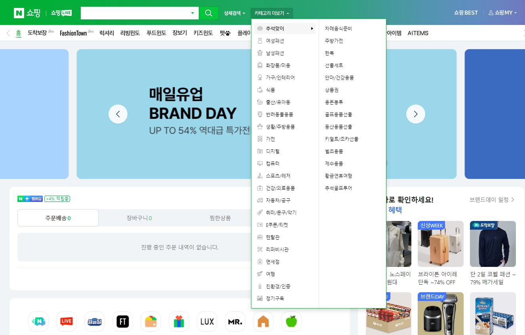
Task: Select the 생활/주방용품 category
Action: point(280,127)
